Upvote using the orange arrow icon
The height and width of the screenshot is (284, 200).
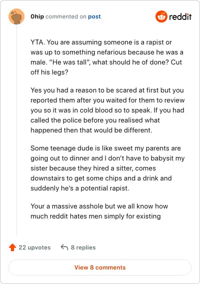pos(12,247)
